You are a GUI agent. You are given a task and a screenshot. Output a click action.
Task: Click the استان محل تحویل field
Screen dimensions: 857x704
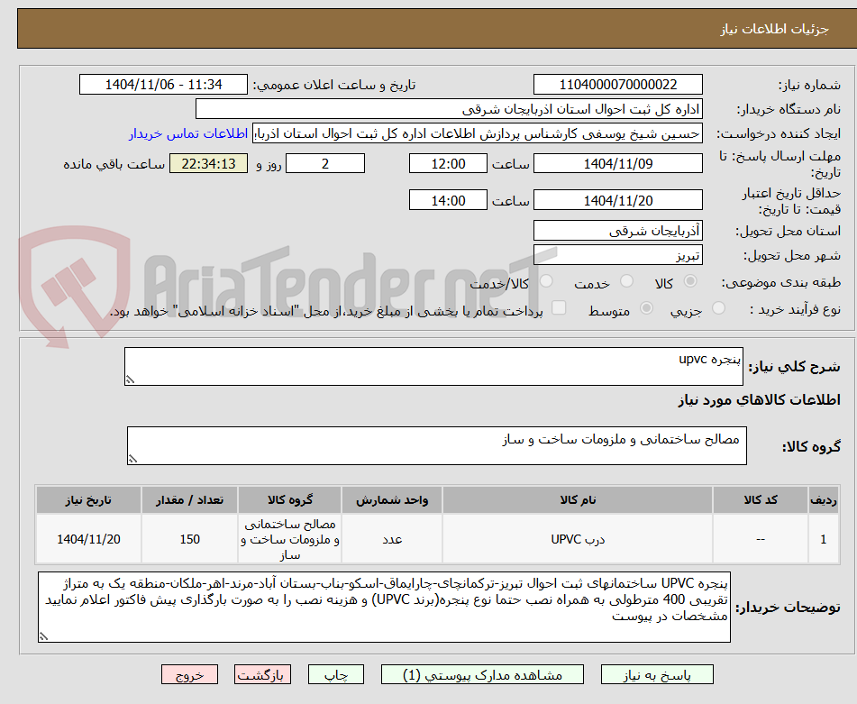[x=617, y=231]
